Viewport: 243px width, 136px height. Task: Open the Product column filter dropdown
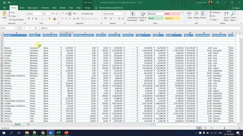click(x=41, y=35)
